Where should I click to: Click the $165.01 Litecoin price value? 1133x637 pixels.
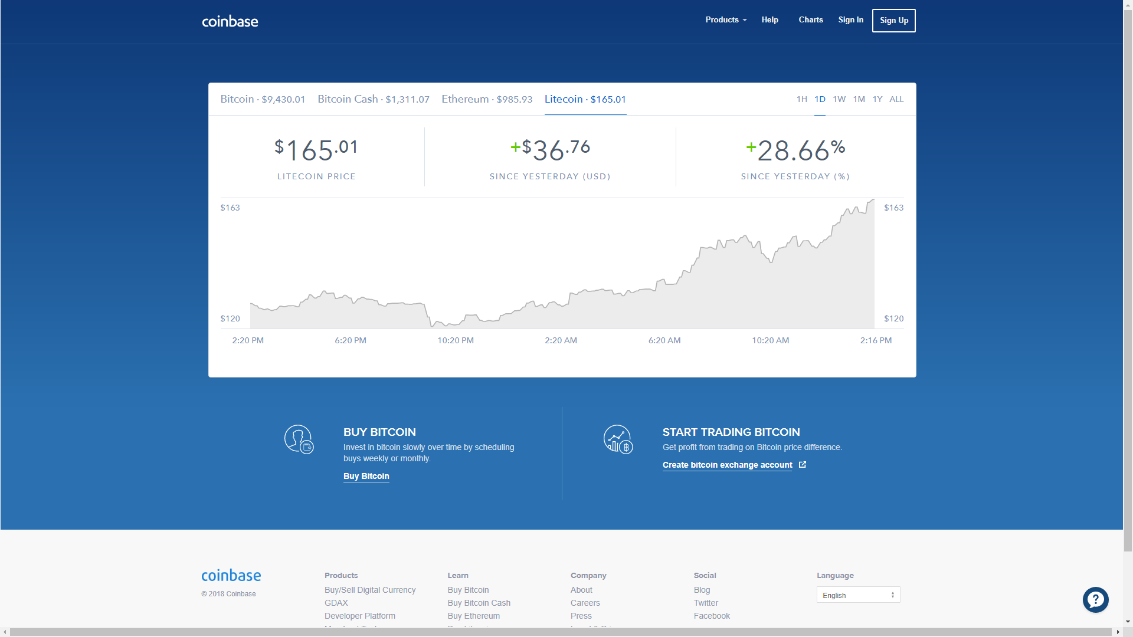(316, 150)
